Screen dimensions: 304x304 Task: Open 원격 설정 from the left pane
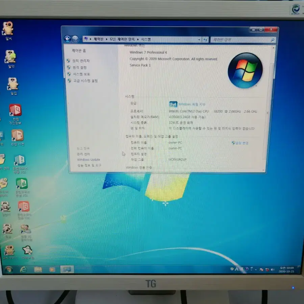(79, 68)
